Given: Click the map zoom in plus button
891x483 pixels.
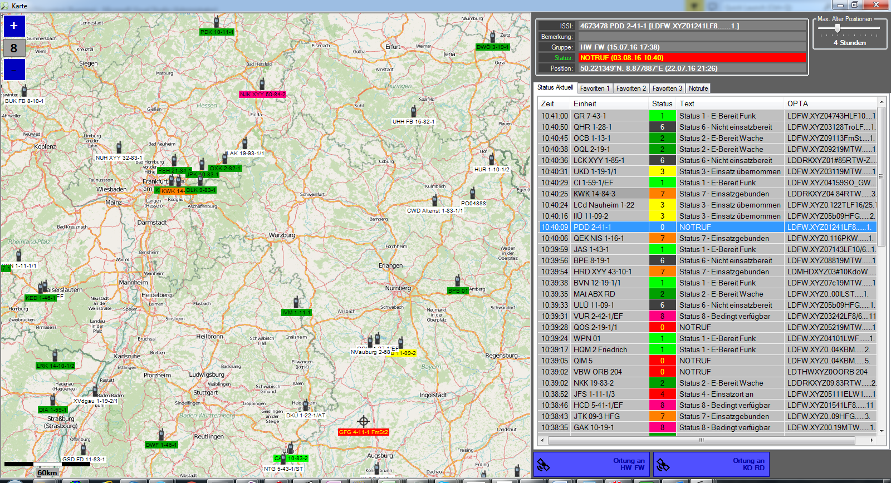Looking at the screenshot, I should [x=14, y=26].
